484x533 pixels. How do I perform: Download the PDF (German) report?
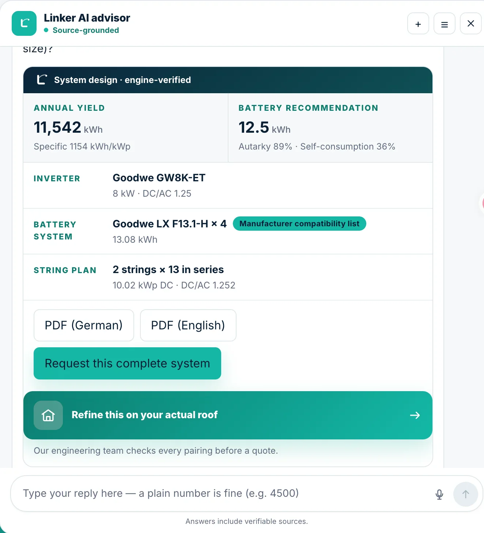point(84,325)
